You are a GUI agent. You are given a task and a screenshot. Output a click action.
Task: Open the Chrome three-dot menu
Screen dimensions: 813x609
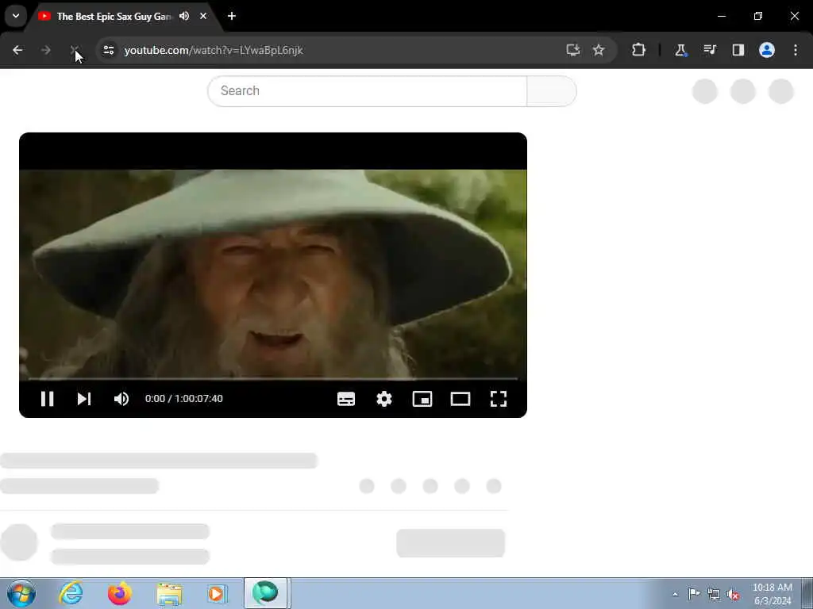[796, 50]
